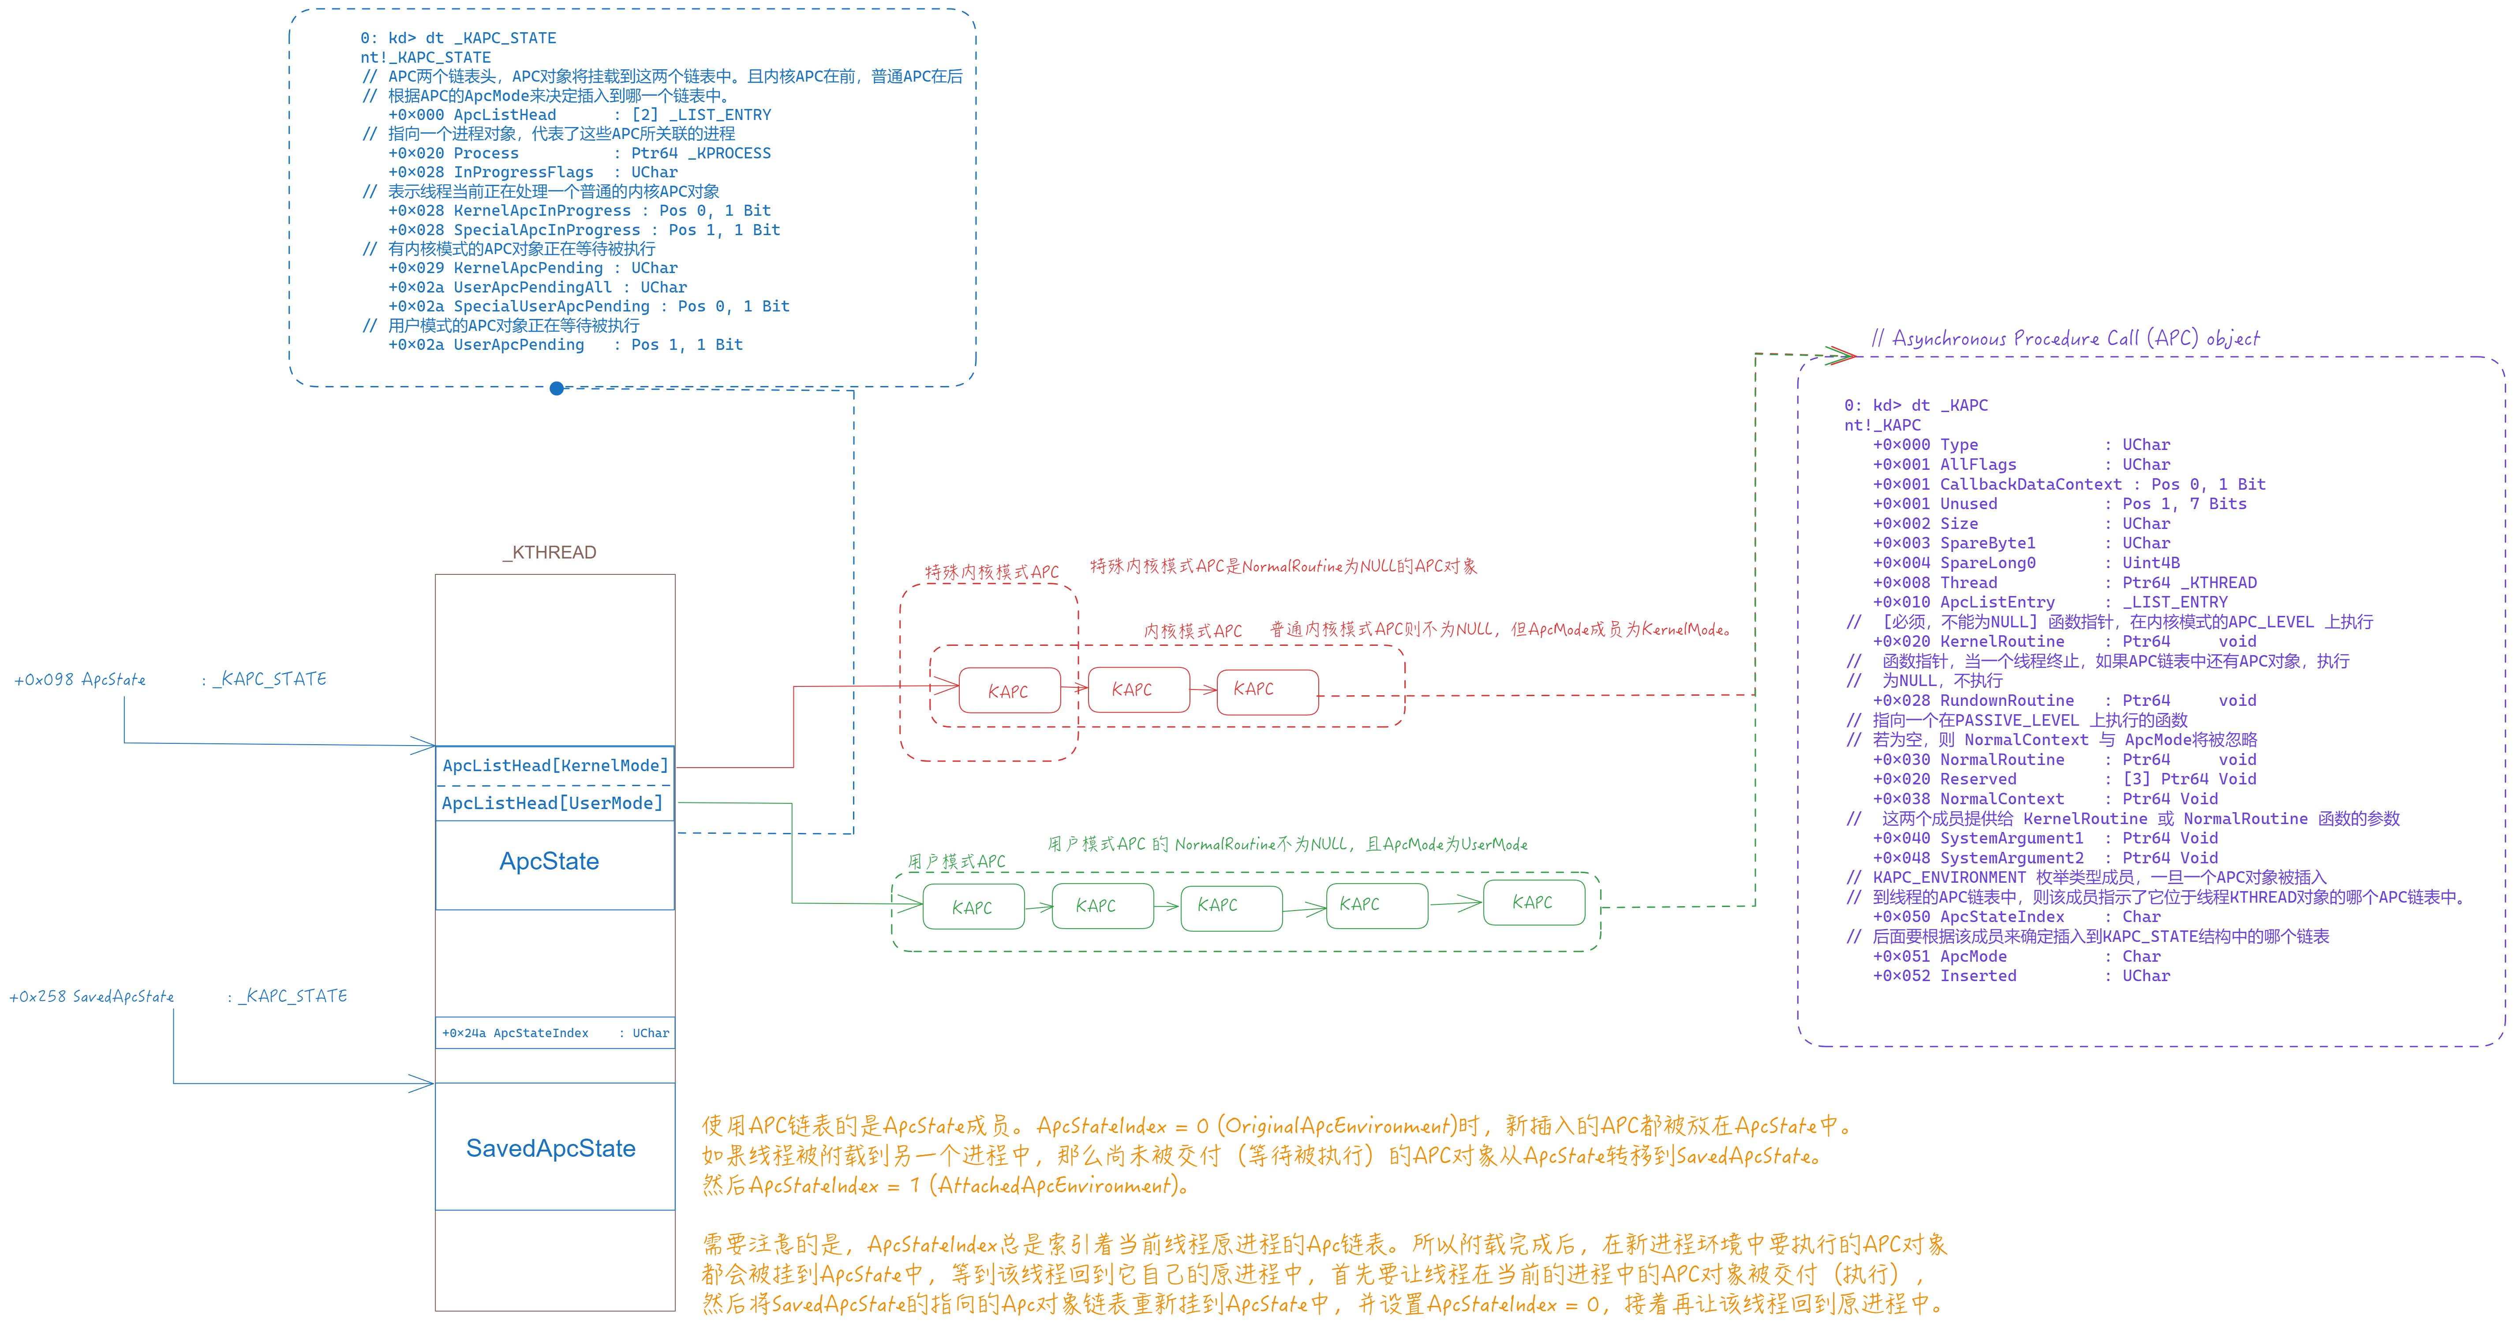Select the '+0x02a UserApcPendingAll : UChar' line
This screenshot has width=2514, height=1327.
(537, 288)
